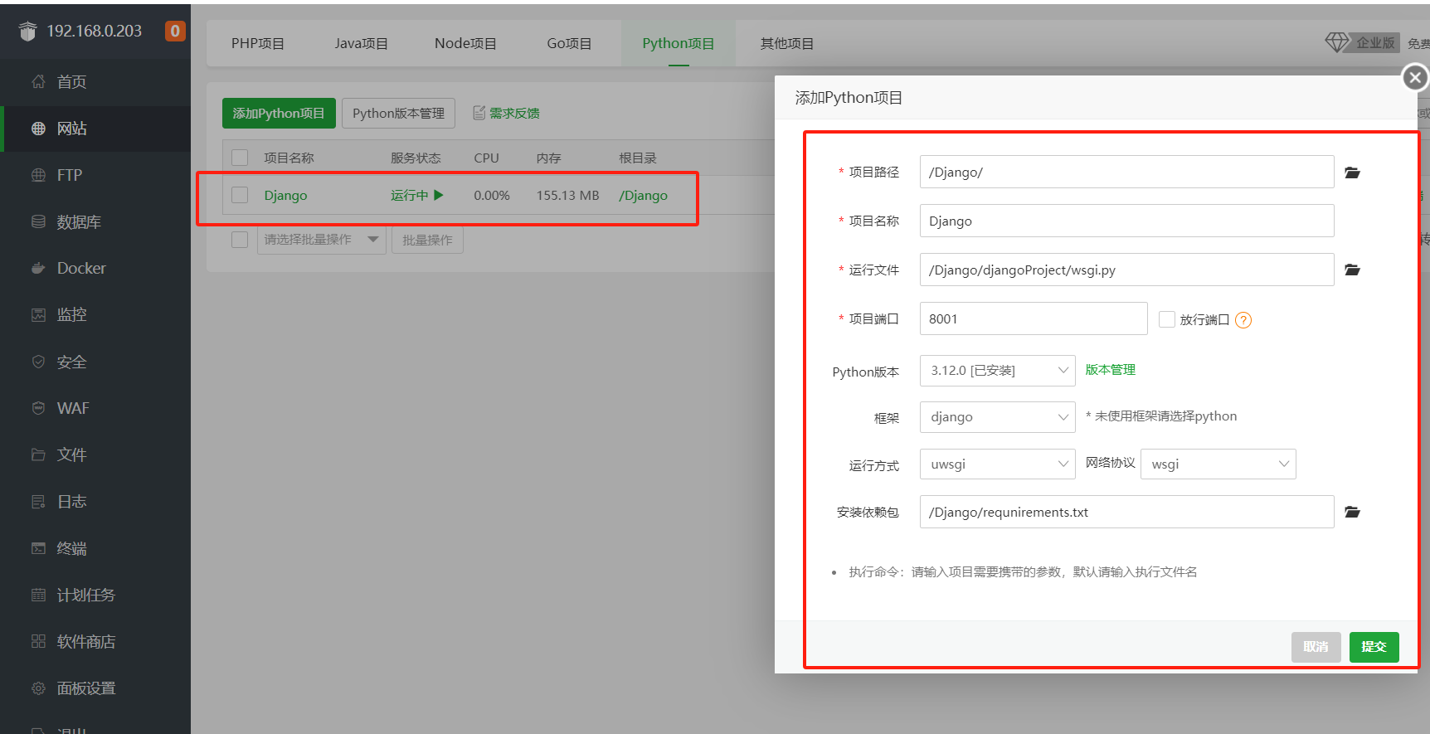Tick the select-all checkbox in table header
Image resolution: width=1430 pixels, height=734 pixels.
pyautogui.click(x=240, y=158)
